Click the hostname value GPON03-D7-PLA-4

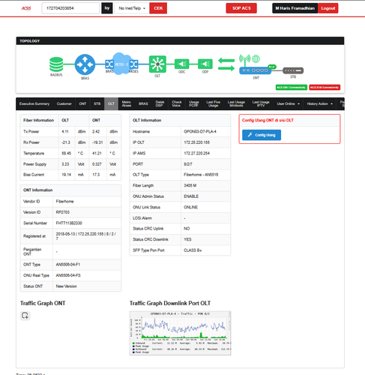[x=200, y=131]
